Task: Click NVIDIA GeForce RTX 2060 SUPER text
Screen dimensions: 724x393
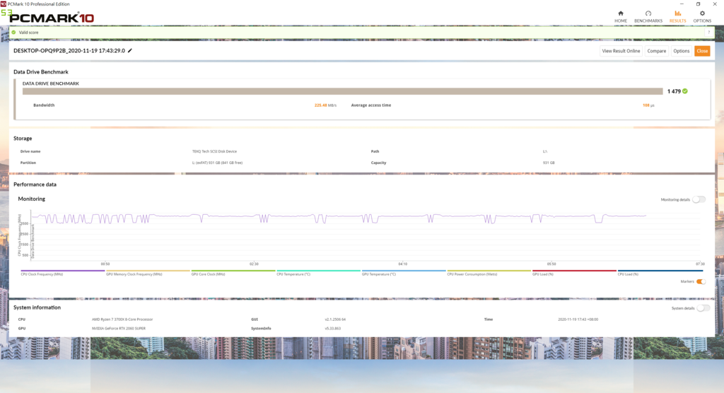Action: click(119, 329)
